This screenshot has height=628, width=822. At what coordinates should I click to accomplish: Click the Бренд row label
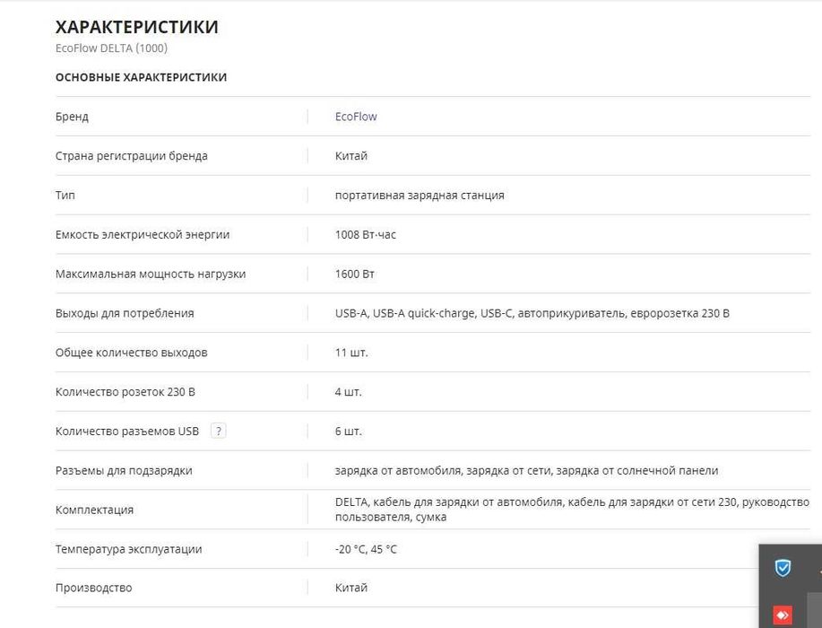click(x=72, y=117)
